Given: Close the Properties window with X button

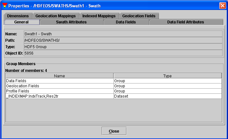Looking at the screenshot, I should click(x=222, y=6).
